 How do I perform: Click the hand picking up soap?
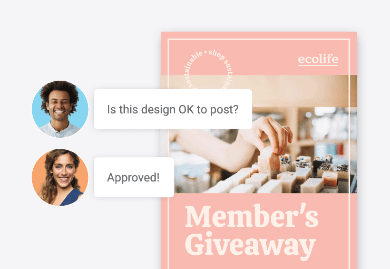[270, 136]
